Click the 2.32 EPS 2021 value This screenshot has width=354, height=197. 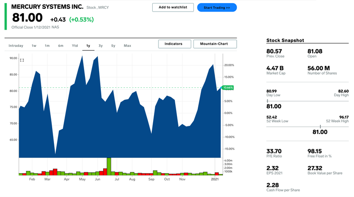click(x=272, y=168)
